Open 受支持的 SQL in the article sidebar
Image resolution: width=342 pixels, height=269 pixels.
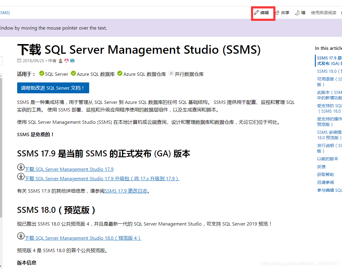(329, 108)
